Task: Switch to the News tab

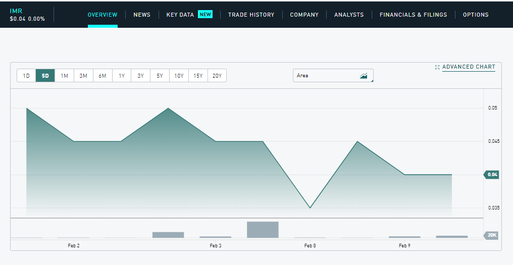Action: point(142,15)
